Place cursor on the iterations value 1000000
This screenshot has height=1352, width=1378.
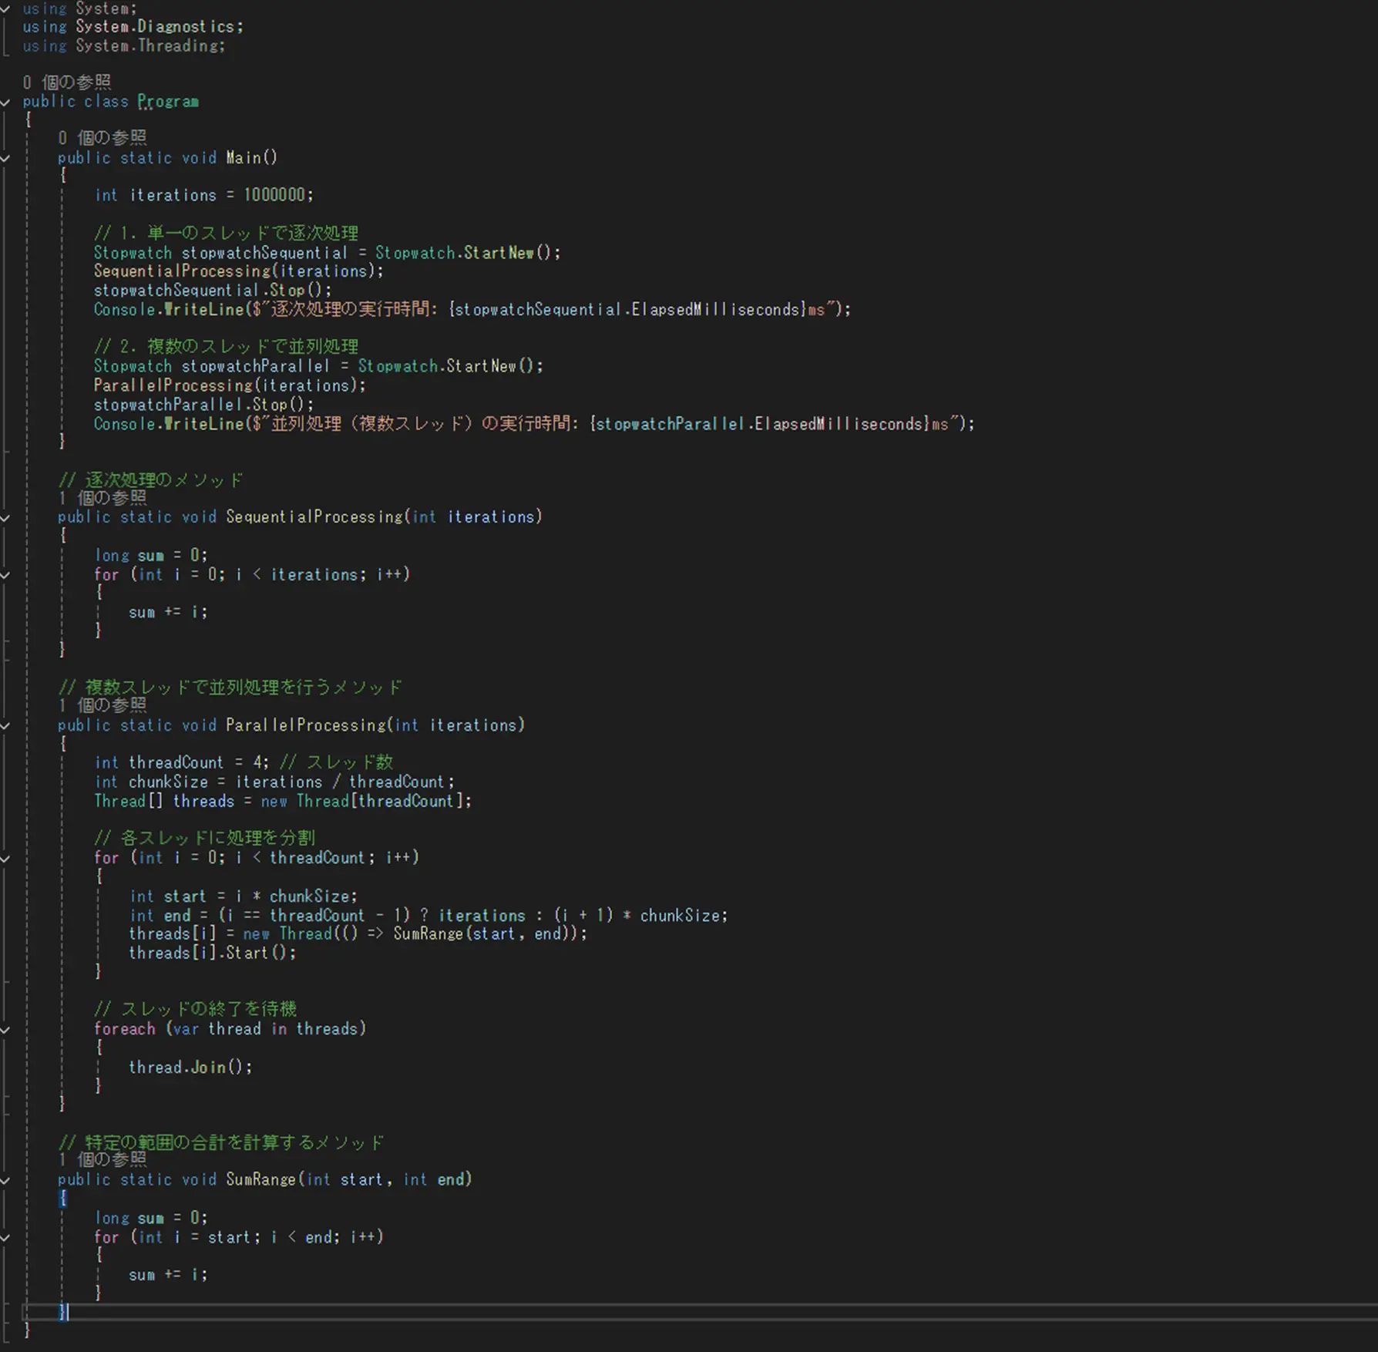(x=274, y=195)
